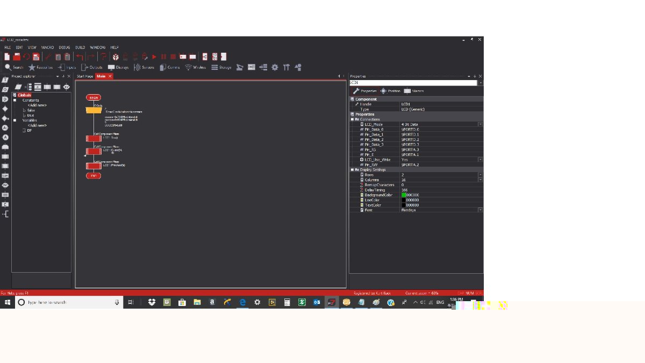This screenshot has height=363, width=645.
Task: Open the Sensors component category
Action: click(144, 67)
